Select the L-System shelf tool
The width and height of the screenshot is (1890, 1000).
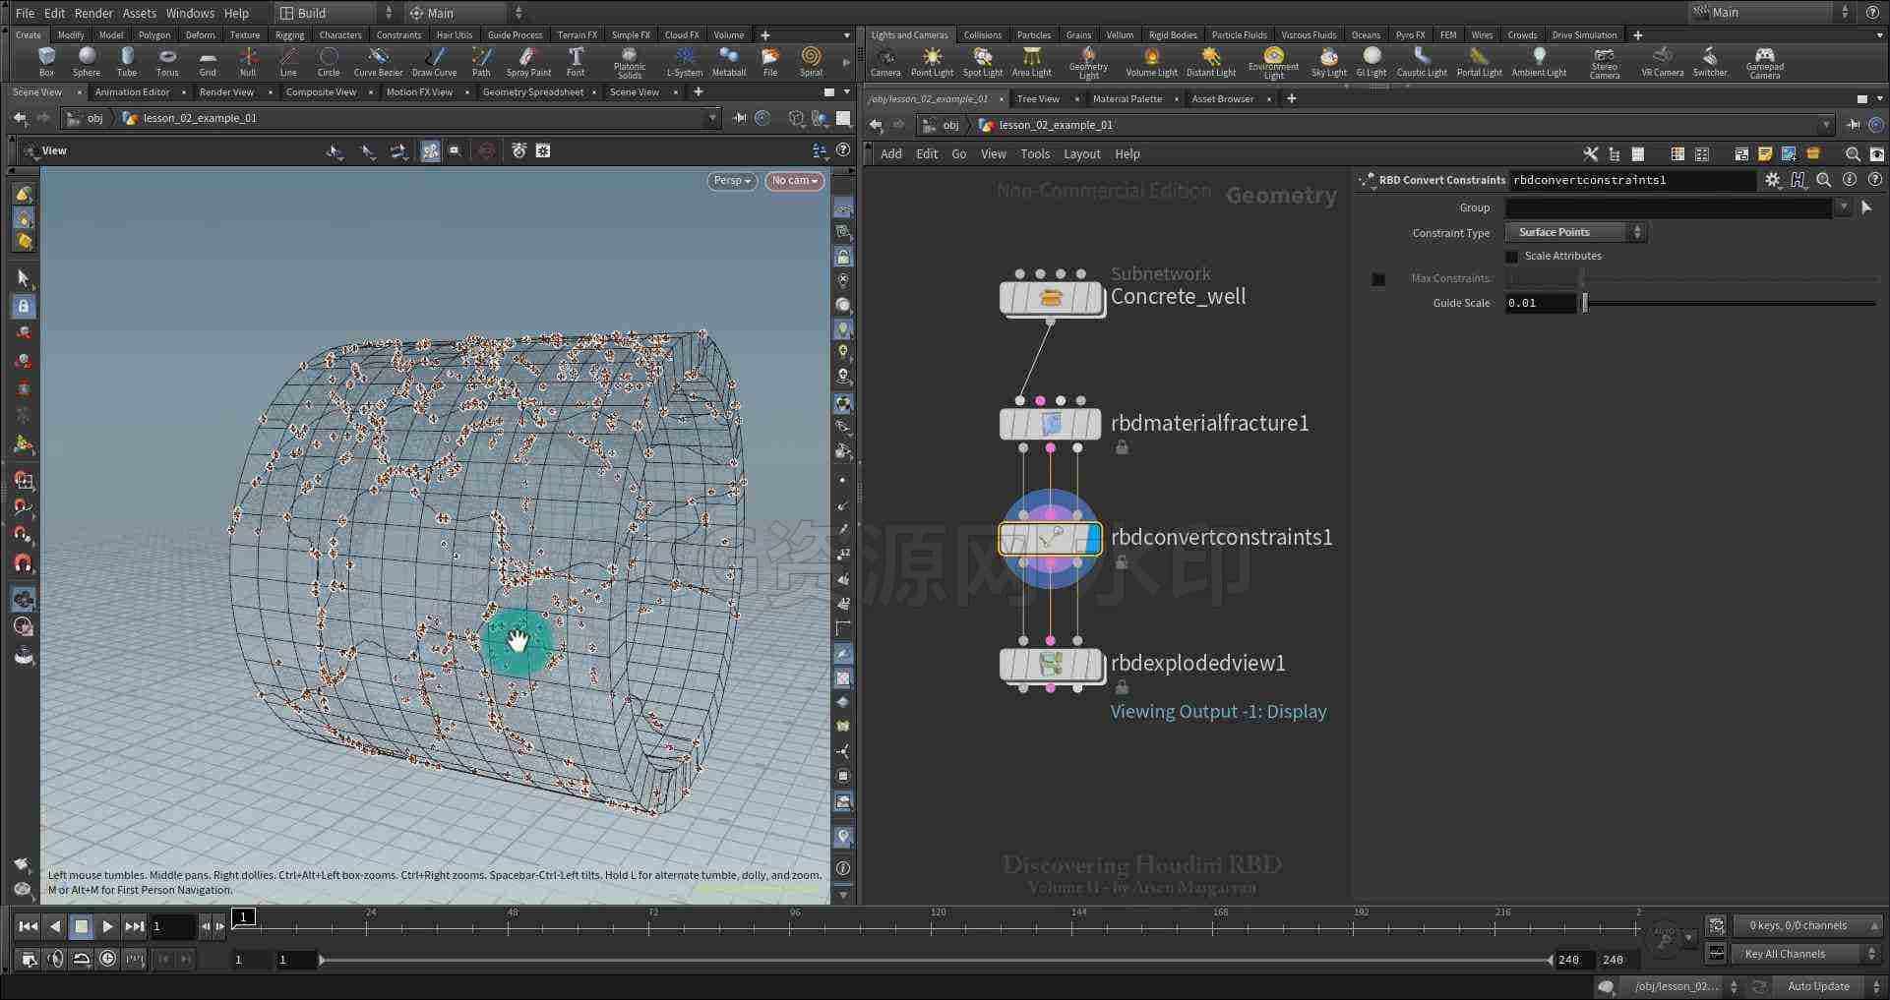pyautogui.click(x=685, y=61)
